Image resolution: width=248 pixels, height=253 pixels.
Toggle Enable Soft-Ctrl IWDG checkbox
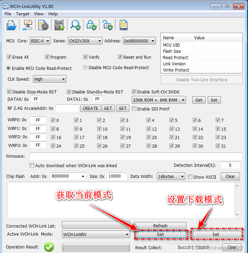pyautogui.click(x=134, y=92)
